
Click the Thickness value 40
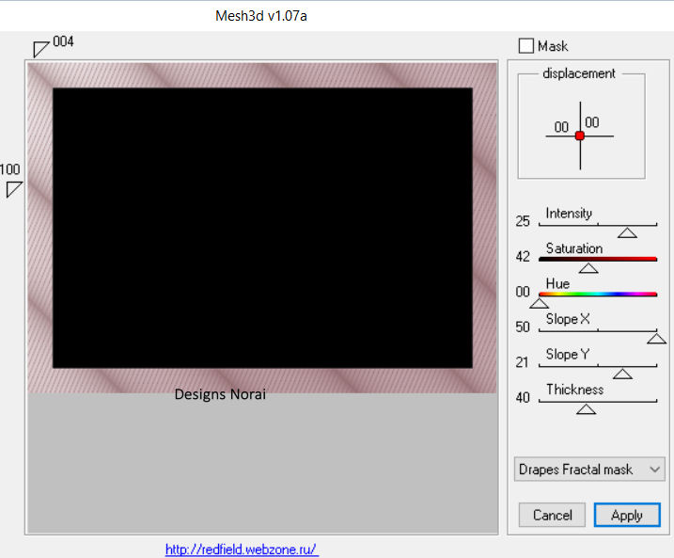tap(523, 397)
